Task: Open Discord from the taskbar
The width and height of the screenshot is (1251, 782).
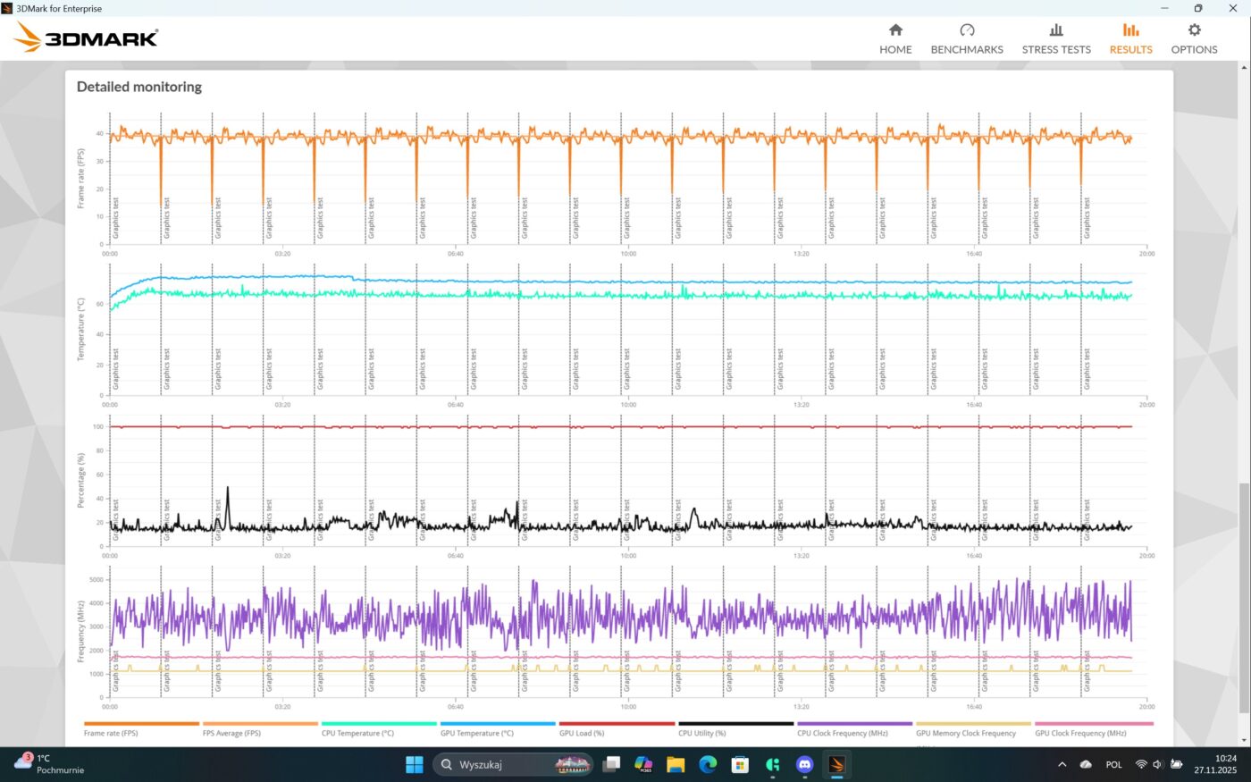Action: click(x=804, y=764)
